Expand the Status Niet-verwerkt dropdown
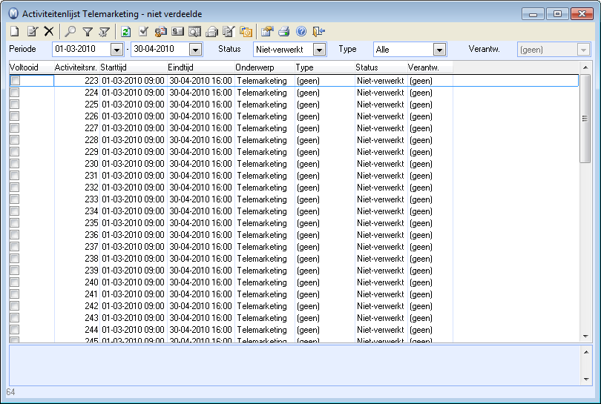 [319, 50]
